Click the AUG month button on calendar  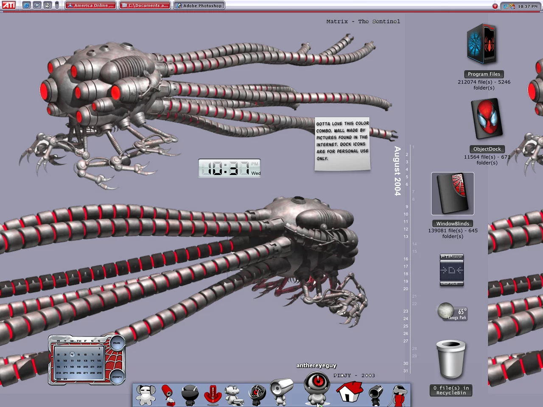(x=117, y=343)
